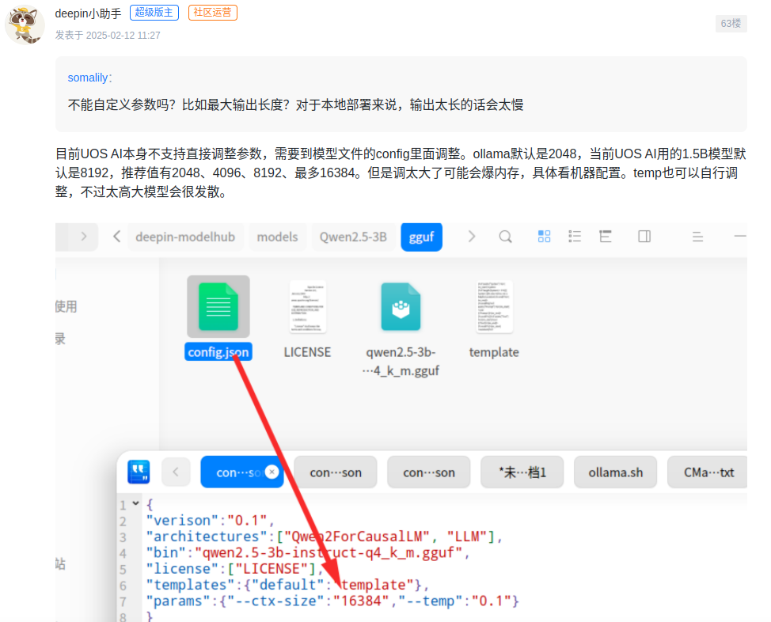The image size is (771, 622).
Task: Collapse code fold on line 1
Action: pyautogui.click(x=135, y=503)
